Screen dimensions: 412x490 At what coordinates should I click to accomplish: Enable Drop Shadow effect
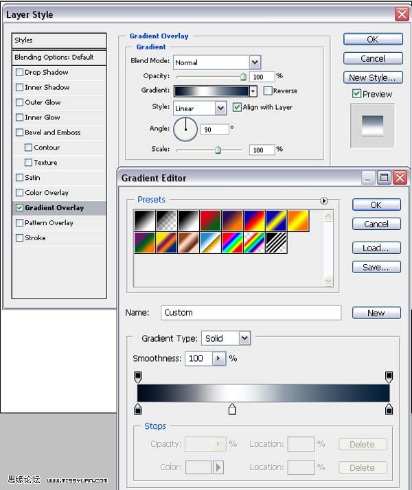click(19, 72)
